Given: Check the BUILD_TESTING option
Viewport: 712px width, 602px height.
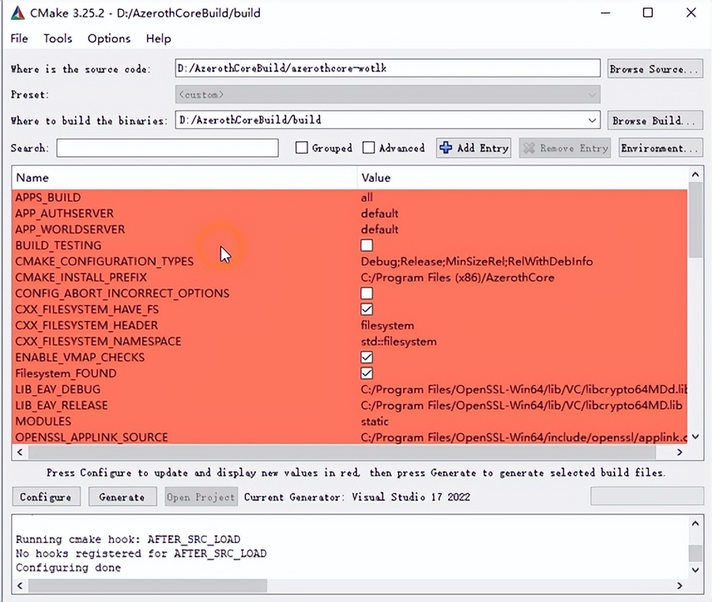Looking at the screenshot, I should click(367, 245).
